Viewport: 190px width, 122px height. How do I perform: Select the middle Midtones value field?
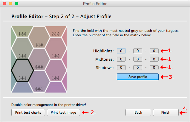137,59
